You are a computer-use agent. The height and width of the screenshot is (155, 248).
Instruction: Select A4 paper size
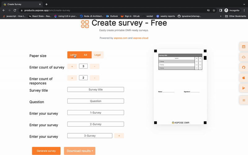click(x=85, y=55)
